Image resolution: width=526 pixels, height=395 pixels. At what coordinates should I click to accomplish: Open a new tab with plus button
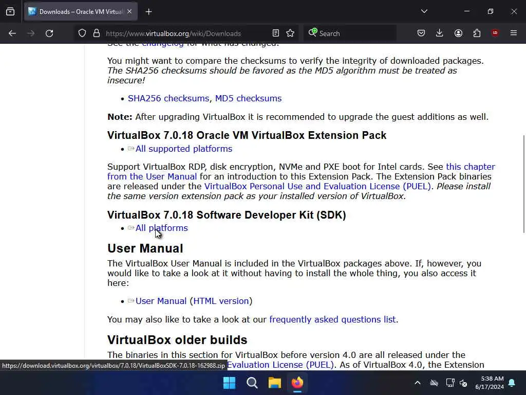tap(148, 12)
